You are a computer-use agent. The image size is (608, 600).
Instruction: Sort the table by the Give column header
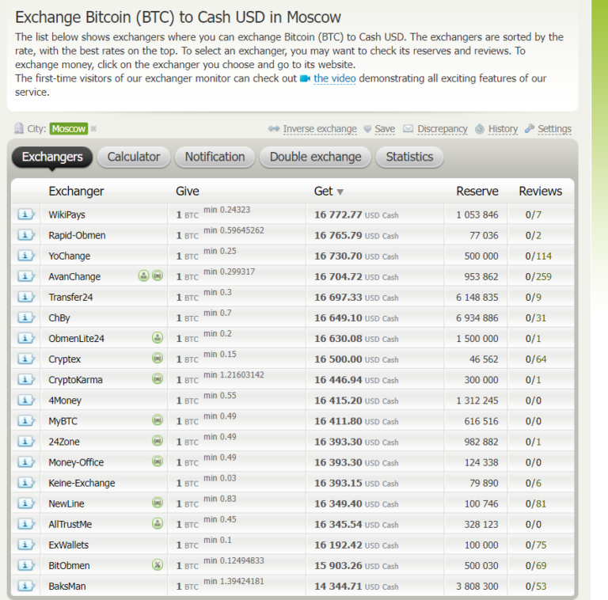(188, 191)
